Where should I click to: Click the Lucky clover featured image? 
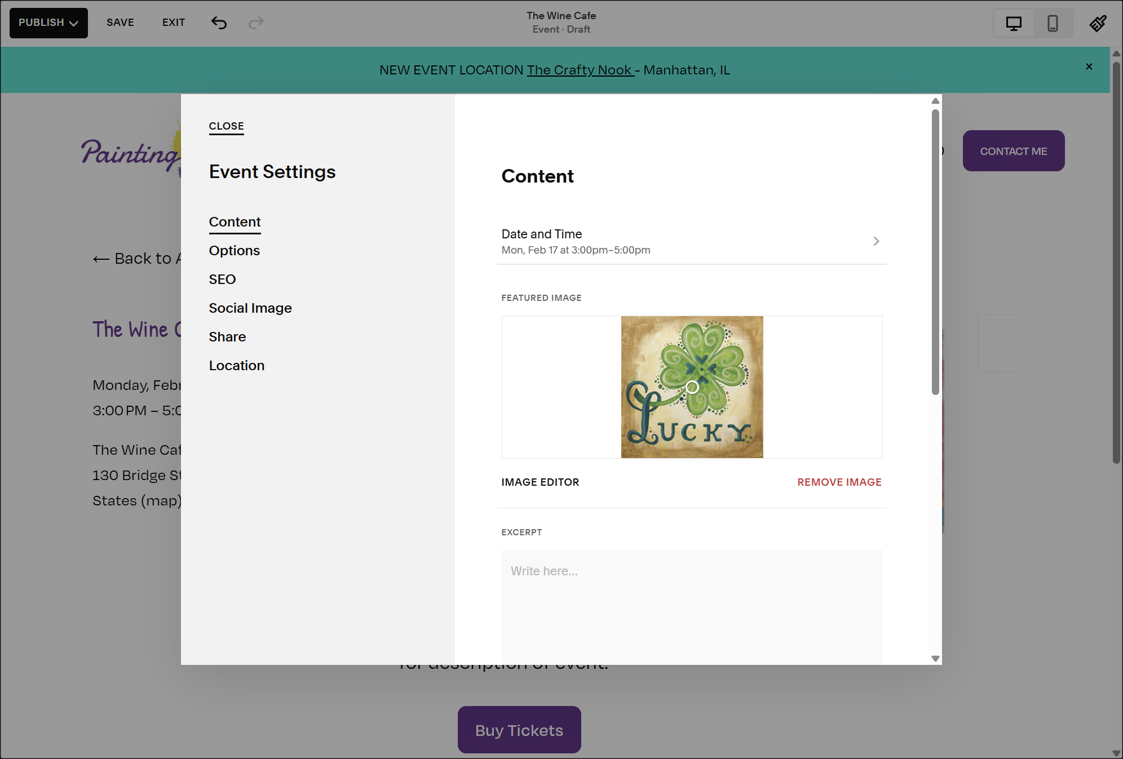coord(692,387)
